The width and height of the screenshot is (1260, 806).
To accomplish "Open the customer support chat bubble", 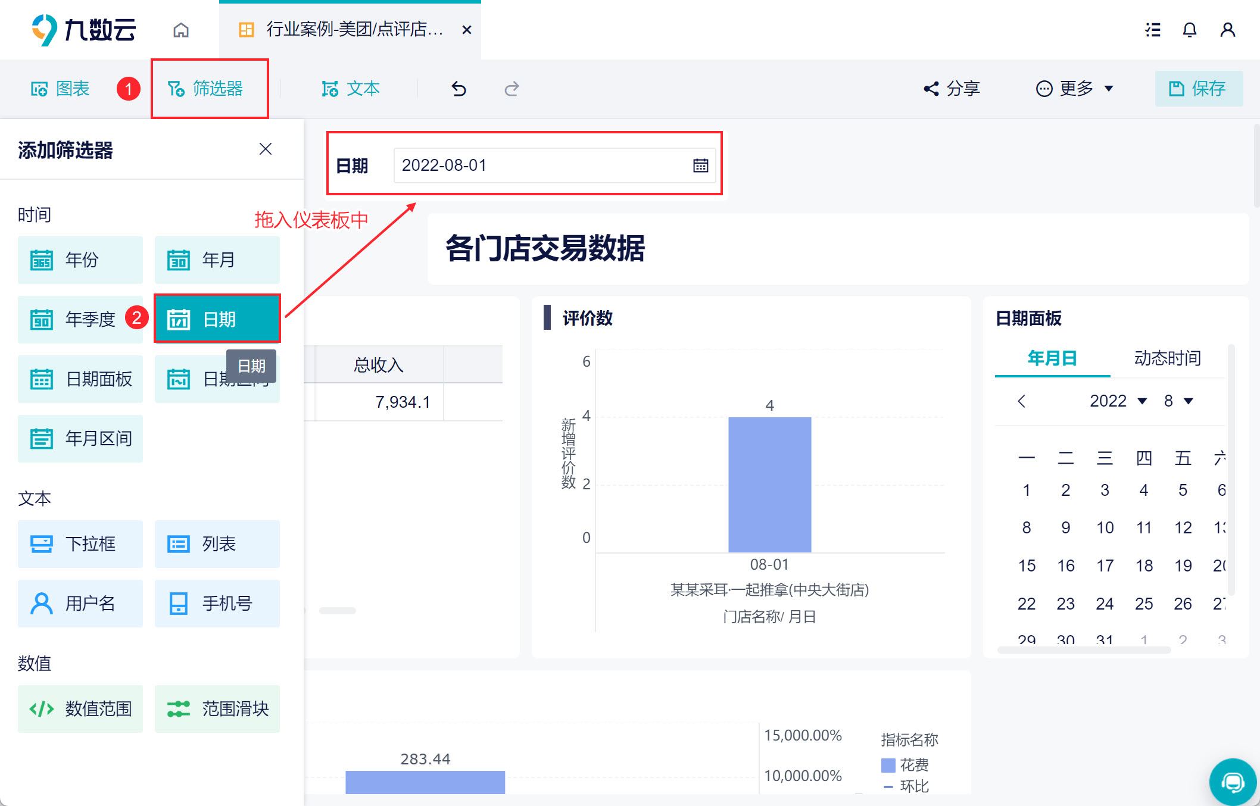I will (x=1233, y=782).
